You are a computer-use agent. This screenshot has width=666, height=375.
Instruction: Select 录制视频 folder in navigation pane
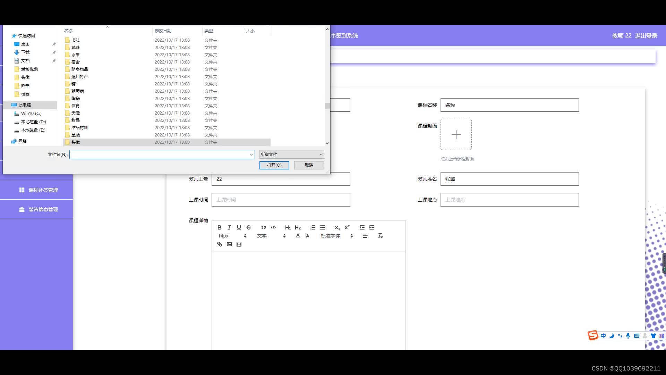pos(29,69)
